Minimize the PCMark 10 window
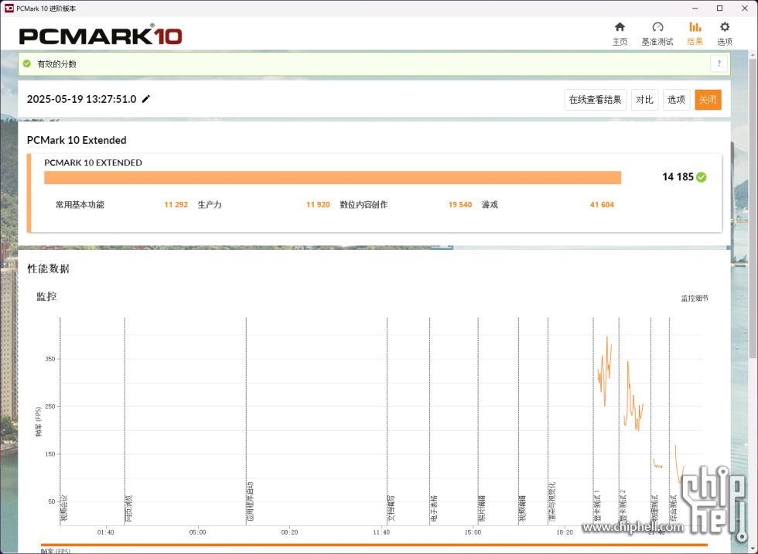Image resolution: width=758 pixels, height=554 pixels. pyautogui.click(x=695, y=9)
